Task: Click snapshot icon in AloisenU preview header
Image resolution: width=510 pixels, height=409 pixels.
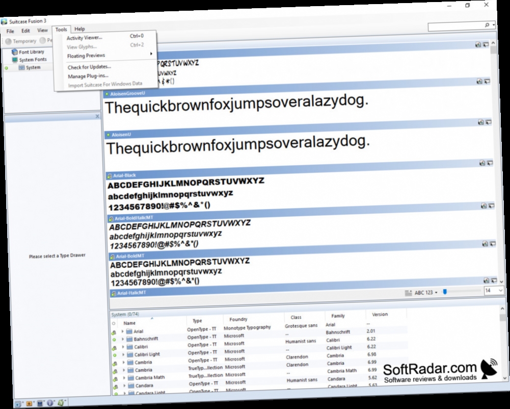Action: click(481, 122)
